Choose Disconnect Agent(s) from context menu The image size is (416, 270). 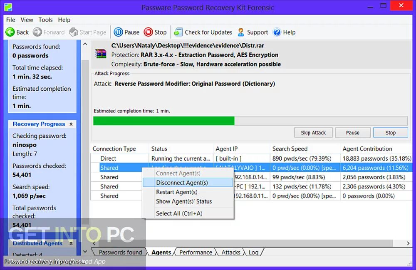click(x=188, y=183)
